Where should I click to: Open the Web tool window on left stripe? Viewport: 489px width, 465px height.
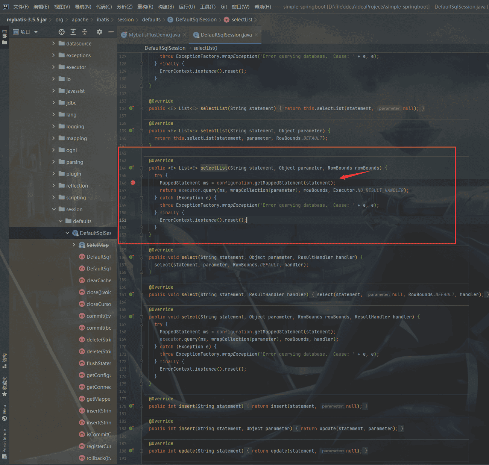click(5, 413)
